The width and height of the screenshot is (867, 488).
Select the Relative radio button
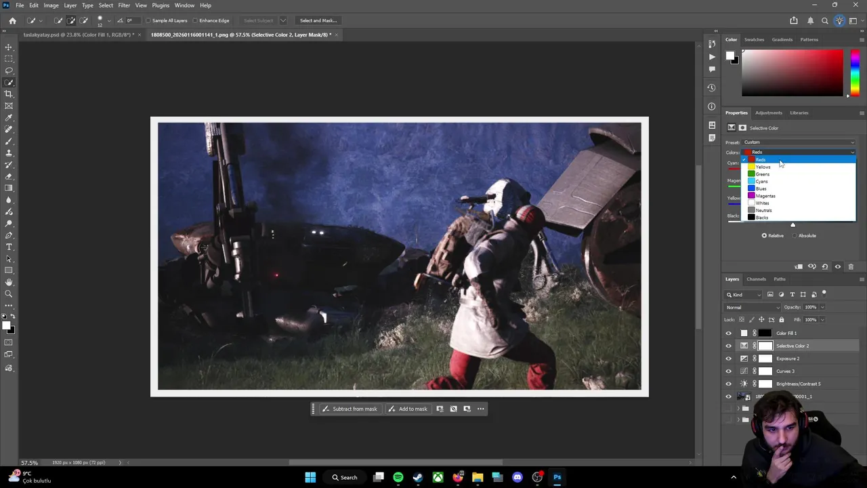pyautogui.click(x=764, y=236)
